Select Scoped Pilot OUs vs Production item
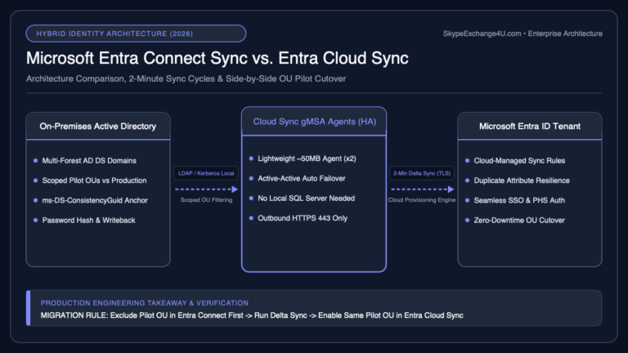Viewport: 628px width, 353px height. point(94,181)
